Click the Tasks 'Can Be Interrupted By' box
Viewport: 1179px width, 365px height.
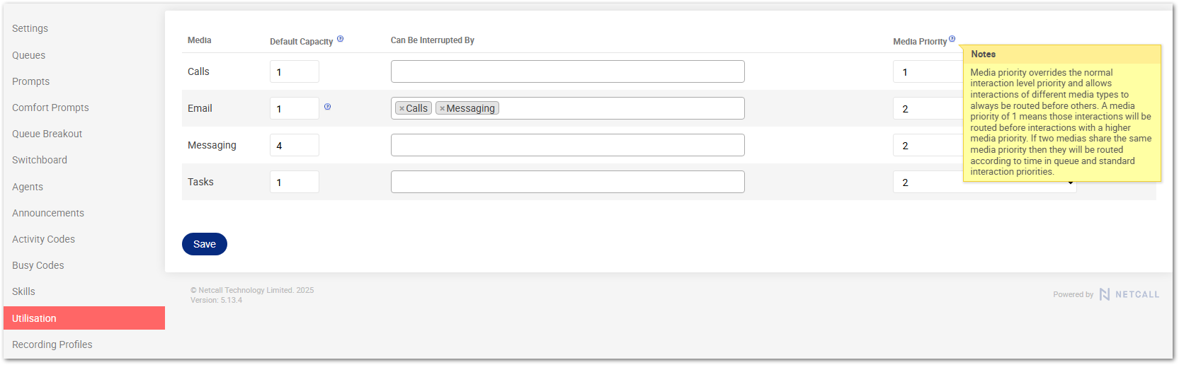pos(567,182)
